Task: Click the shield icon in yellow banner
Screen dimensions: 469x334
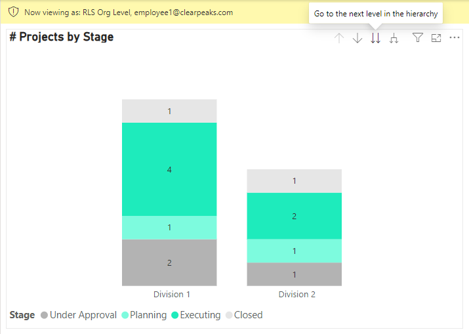Action: (13, 12)
